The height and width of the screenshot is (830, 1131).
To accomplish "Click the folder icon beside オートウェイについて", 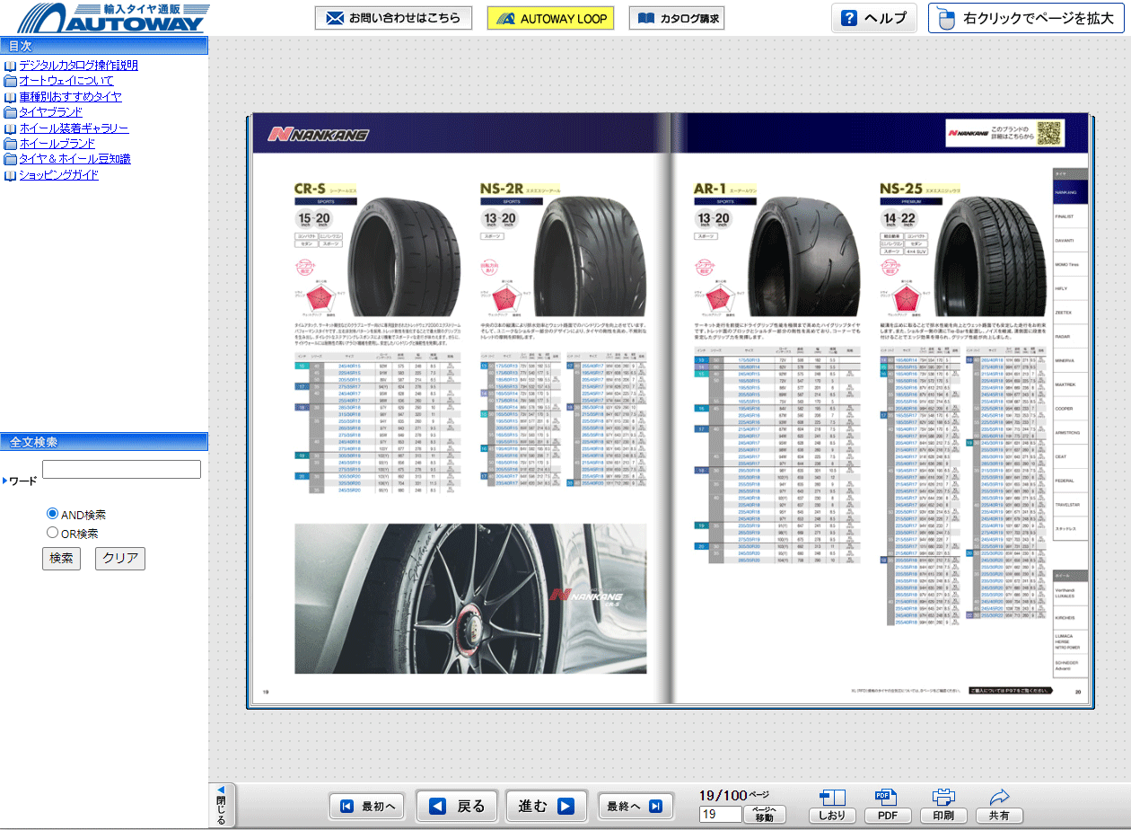I will coord(10,81).
